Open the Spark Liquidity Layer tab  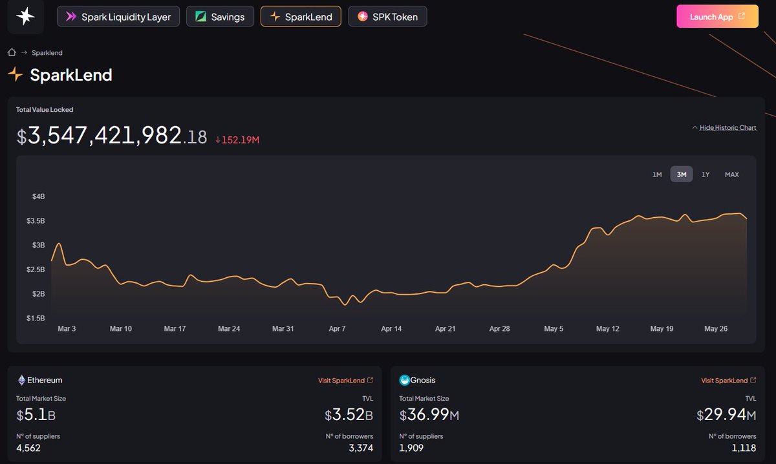click(x=118, y=17)
